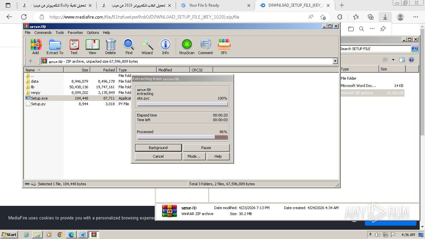Click the Extract To toolbar icon
This screenshot has height=239, width=425.
pos(55,46)
